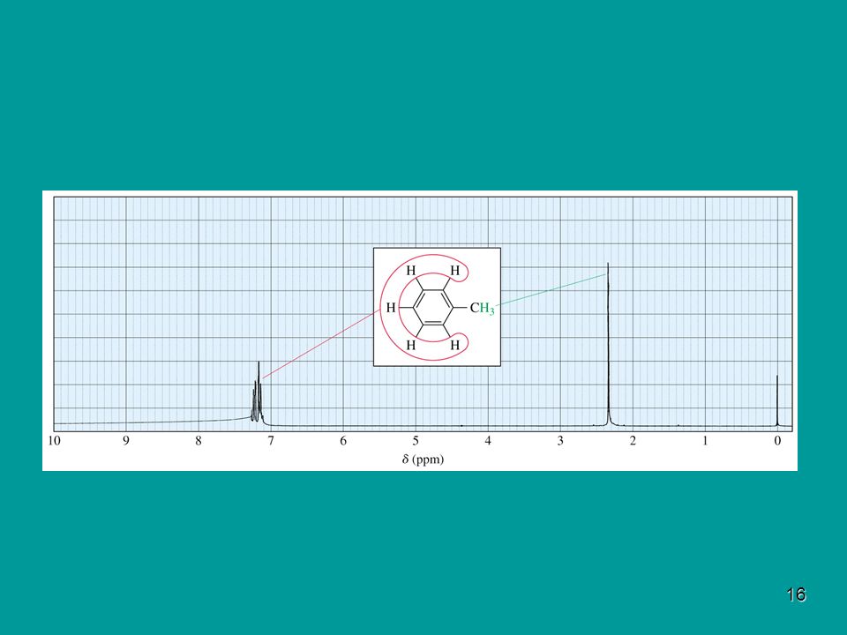Click the aromatic multiplet peak near 7.2 ppm
Viewport: 847px width, 635px height.
(x=257, y=392)
